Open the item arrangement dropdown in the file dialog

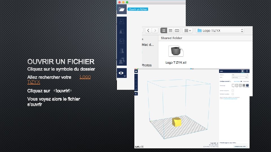click(187, 30)
